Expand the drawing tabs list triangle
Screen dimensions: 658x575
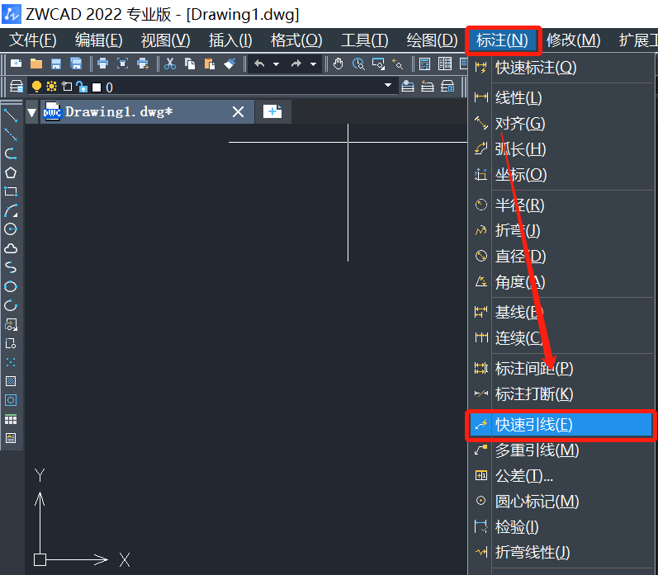tap(32, 112)
